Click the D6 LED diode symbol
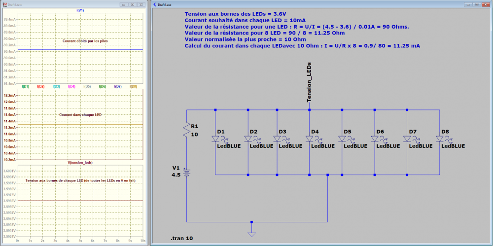Screen dimensions: 493x246 [x=375, y=139]
